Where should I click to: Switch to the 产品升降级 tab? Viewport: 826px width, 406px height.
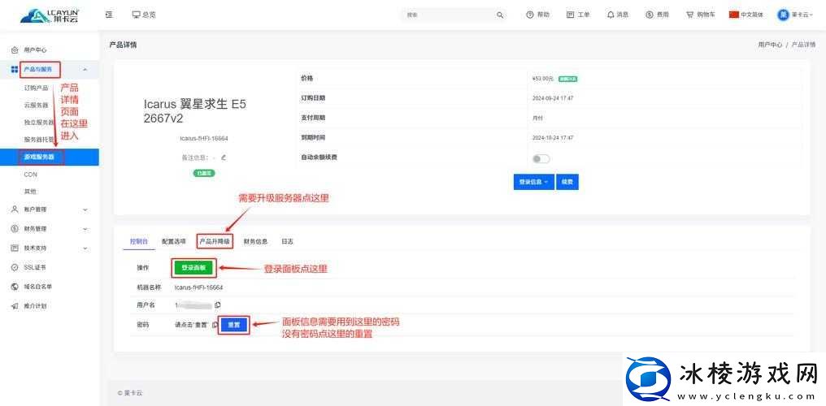[215, 241]
